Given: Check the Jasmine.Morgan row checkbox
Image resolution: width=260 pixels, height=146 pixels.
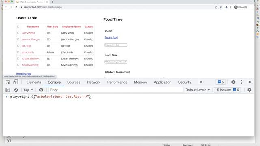Looking at the screenshot, I should coord(18,39).
